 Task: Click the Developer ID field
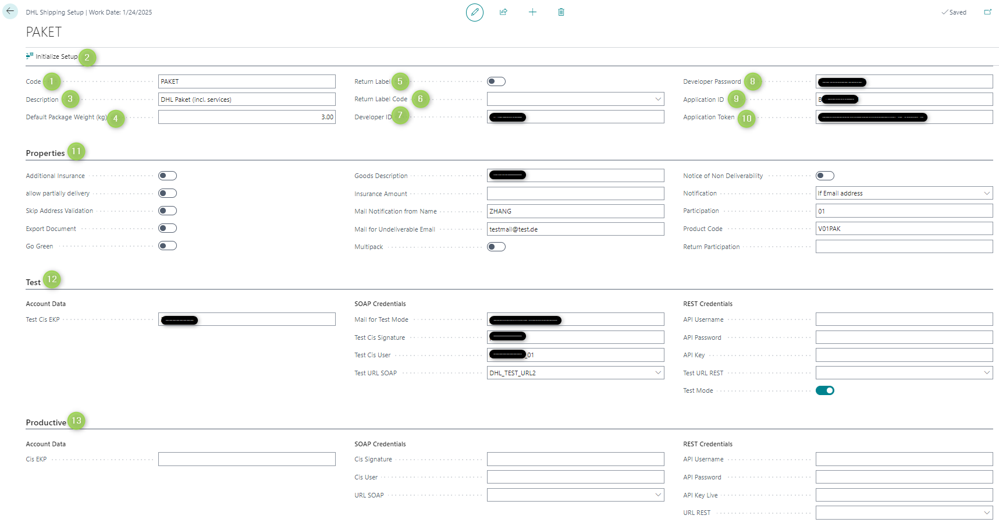point(575,117)
